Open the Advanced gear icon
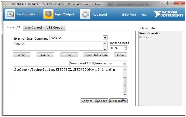Screen dimensions: 186x117 click(85, 14)
